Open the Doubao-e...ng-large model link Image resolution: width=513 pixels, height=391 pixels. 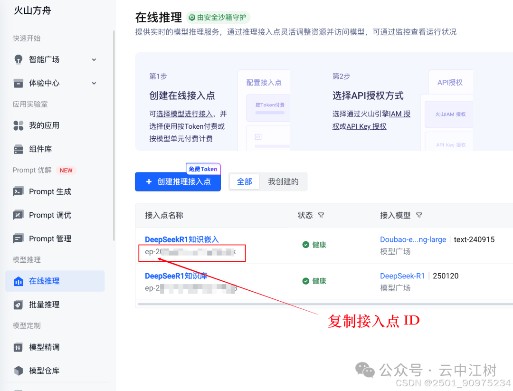(413, 239)
